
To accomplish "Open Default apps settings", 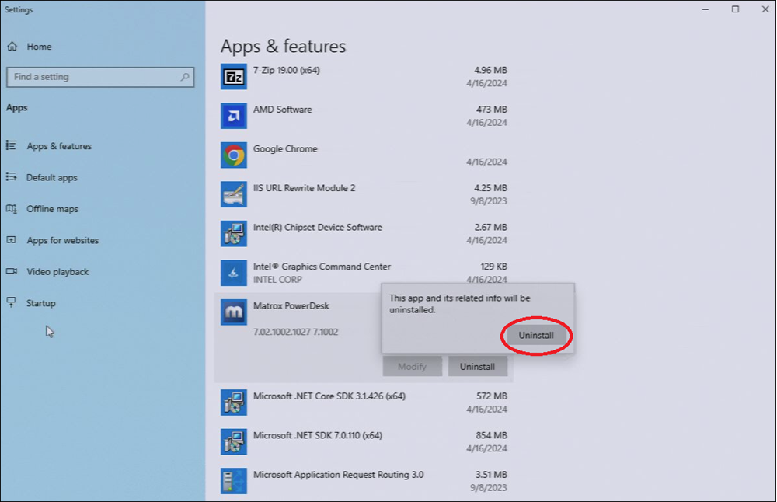I will [52, 178].
